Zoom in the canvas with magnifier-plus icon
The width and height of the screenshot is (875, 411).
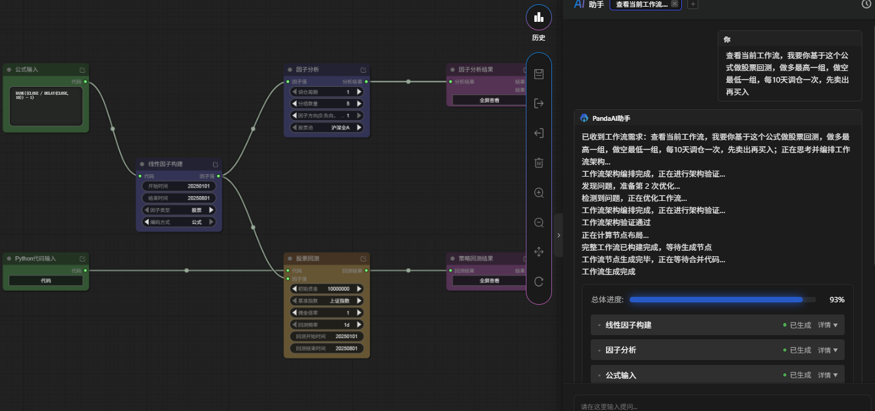pos(539,192)
